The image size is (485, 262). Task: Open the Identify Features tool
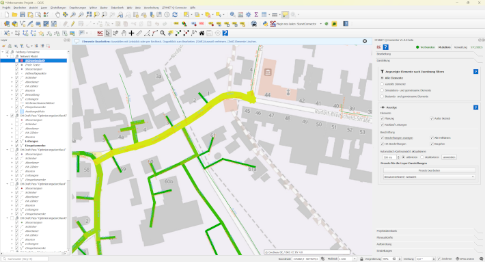232,14
